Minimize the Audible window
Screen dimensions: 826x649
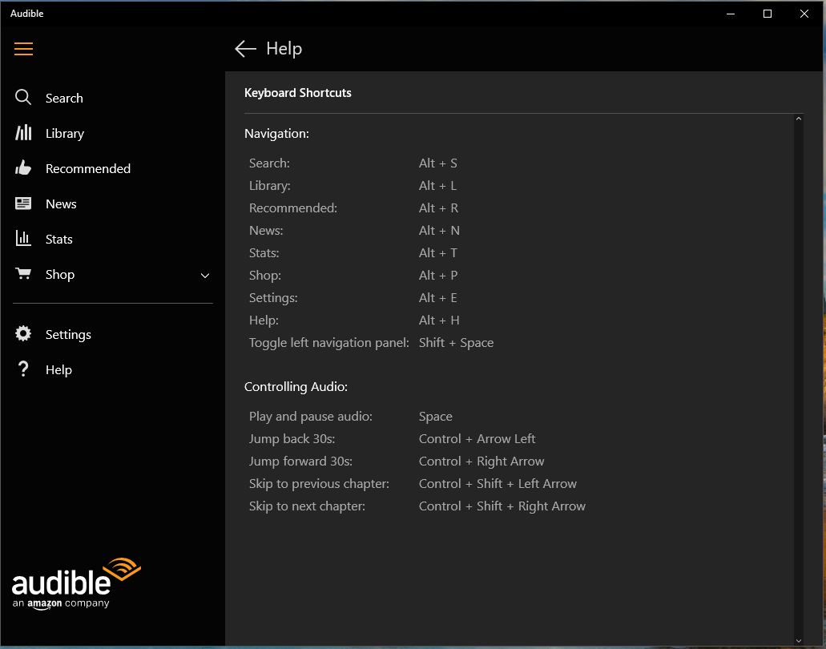click(730, 14)
